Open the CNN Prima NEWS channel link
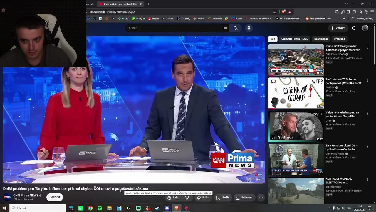The width and height of the screenshot is (376, 212). pos(26,196)
